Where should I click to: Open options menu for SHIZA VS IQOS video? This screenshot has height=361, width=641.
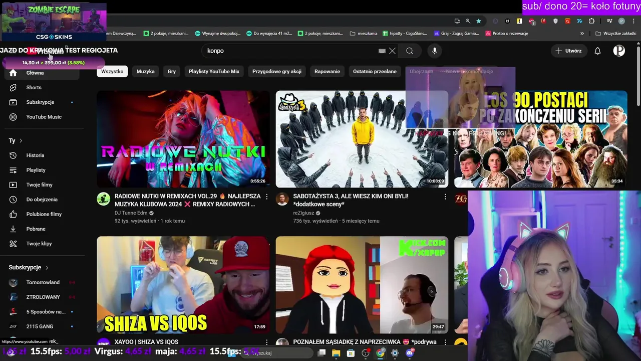pos(266,342)
